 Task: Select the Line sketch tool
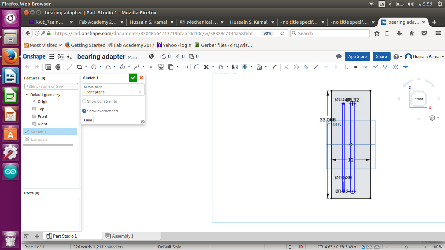click(69, 67)
